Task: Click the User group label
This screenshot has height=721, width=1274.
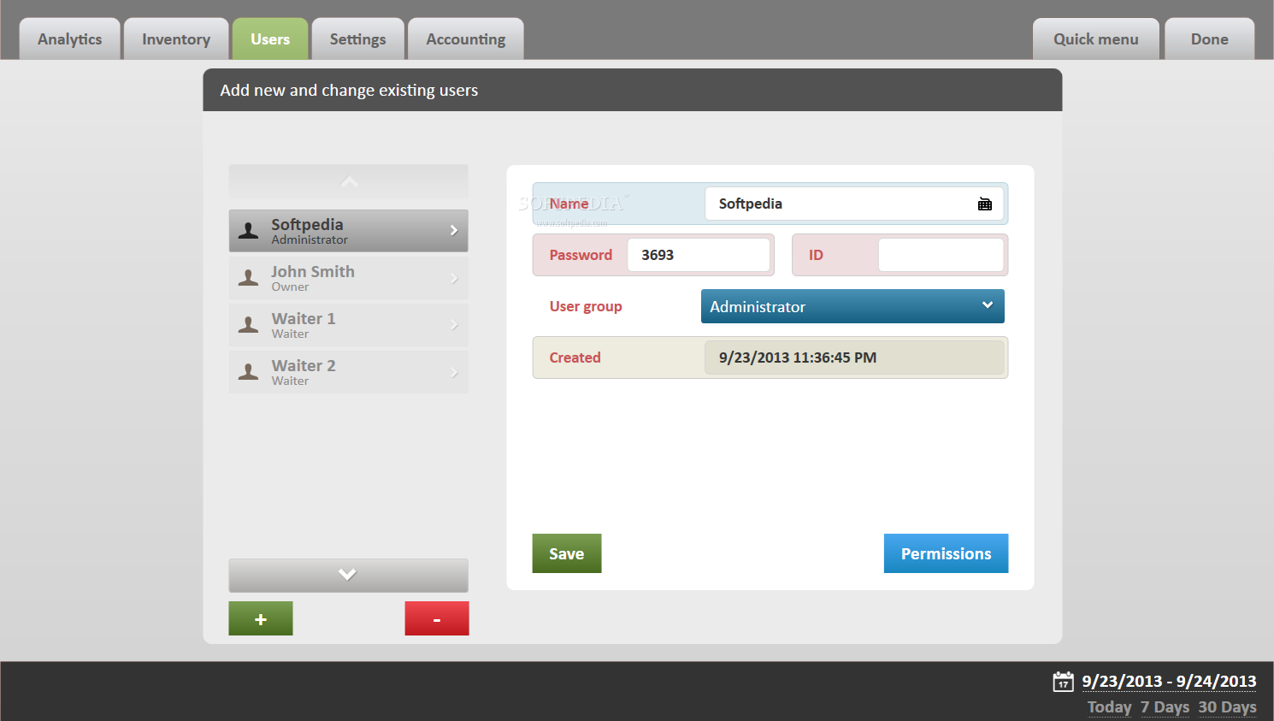Action: coord(586,306)
